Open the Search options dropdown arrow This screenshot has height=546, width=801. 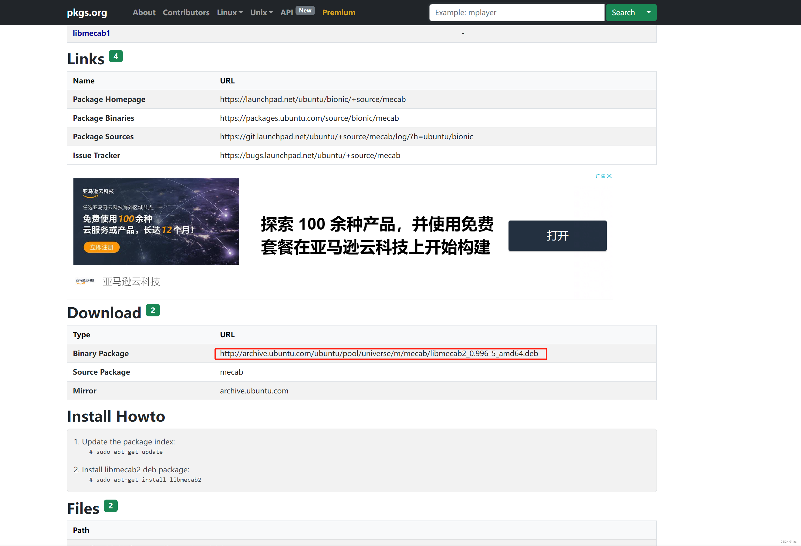[x=648, y=12]
